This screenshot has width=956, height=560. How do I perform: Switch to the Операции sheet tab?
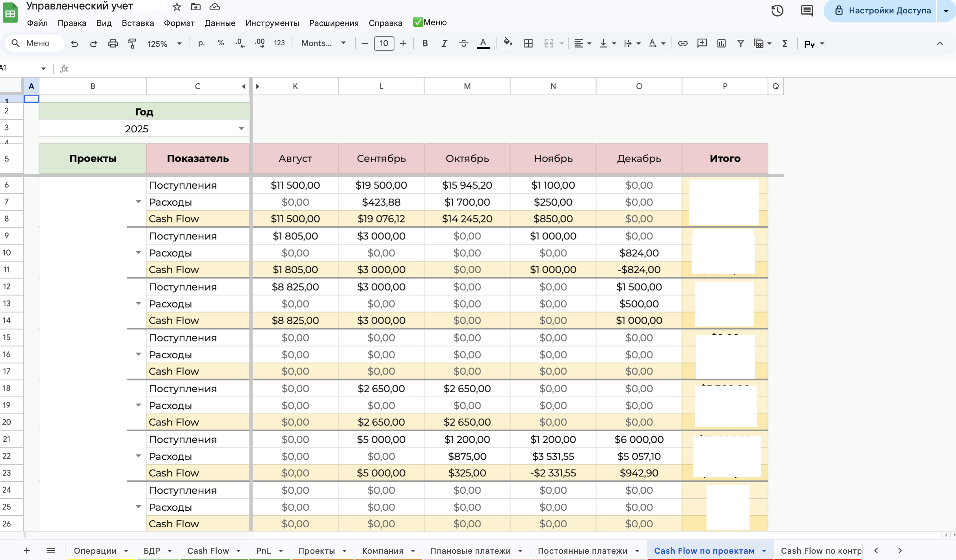(x=95, y=551)
